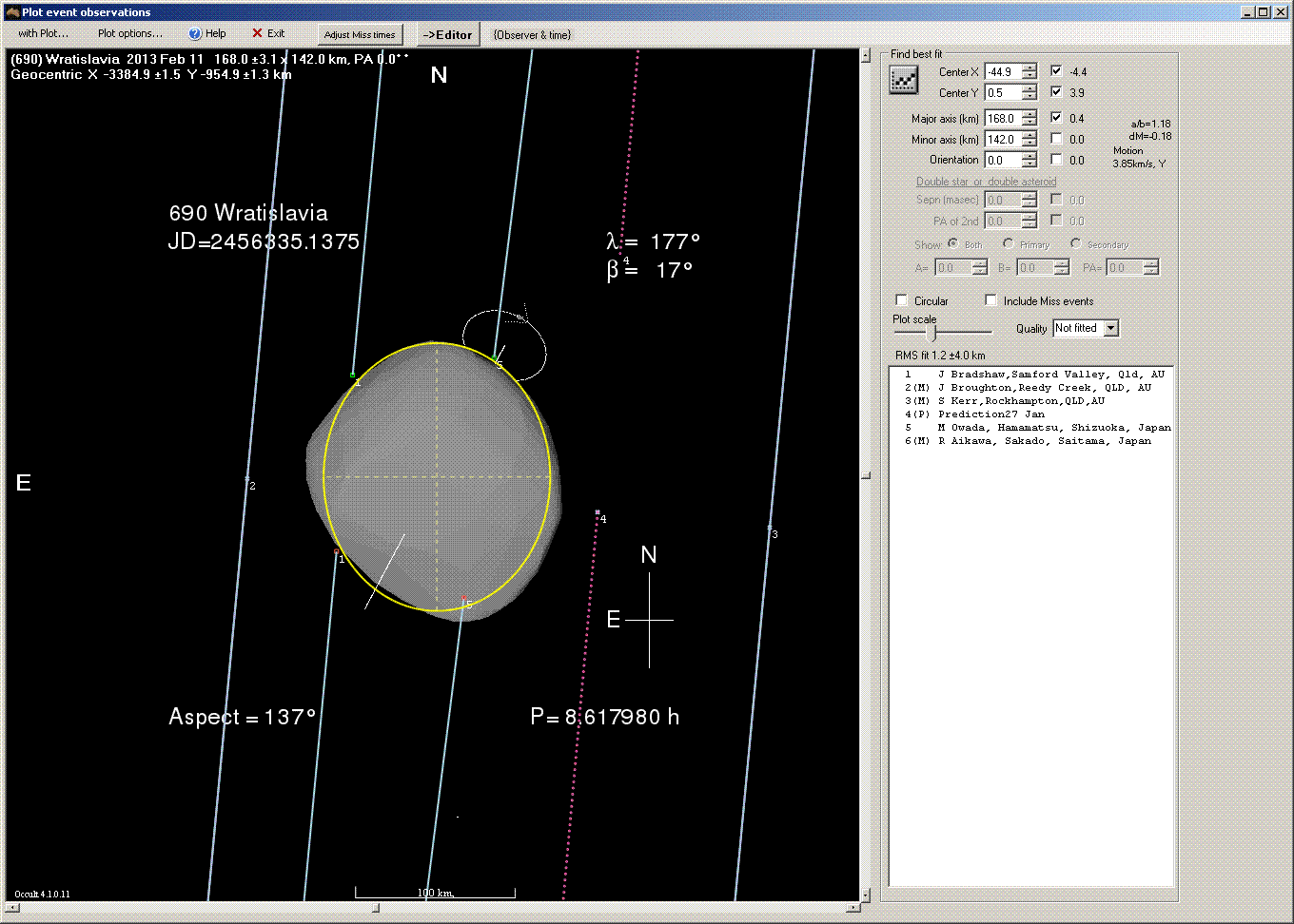Decrease Minor axis with the down arrow
Image resolution: width=1294 pixels, height=924 pixels.
pyautogui.click(x=1029, y=144)
